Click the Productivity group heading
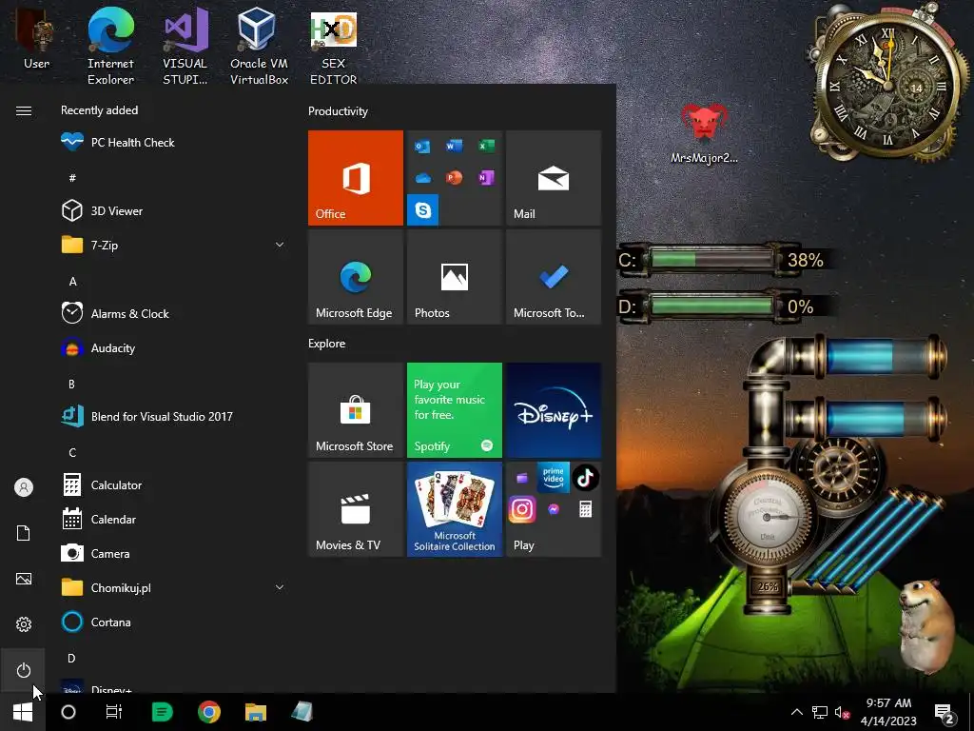Screen dimensions: 974x731 (x=338, y=111)
